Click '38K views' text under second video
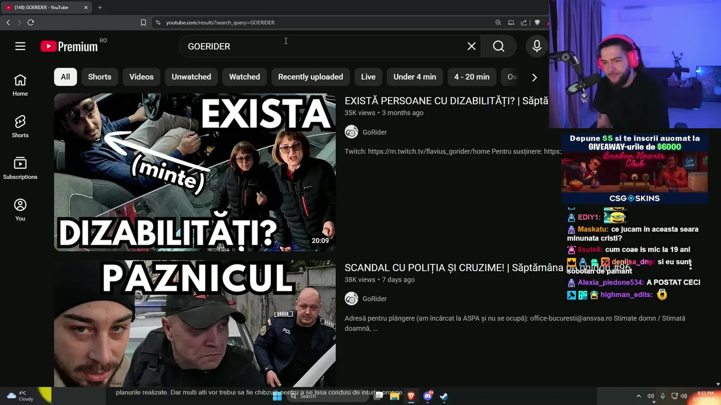The height and width of the screenshot is (405, 721). [360, 280]
